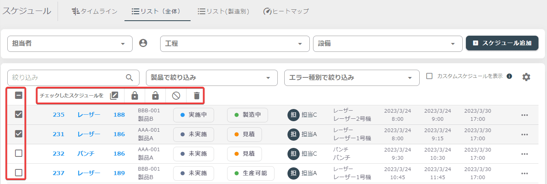
Task: Toggle the select-all header checkbox
Action: coord(19,96)
